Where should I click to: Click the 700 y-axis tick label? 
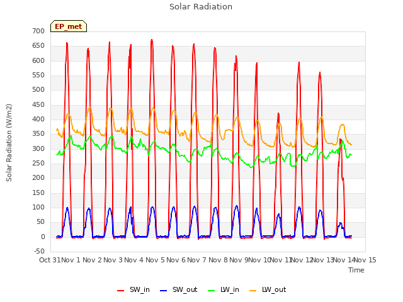tap(38, 31)
